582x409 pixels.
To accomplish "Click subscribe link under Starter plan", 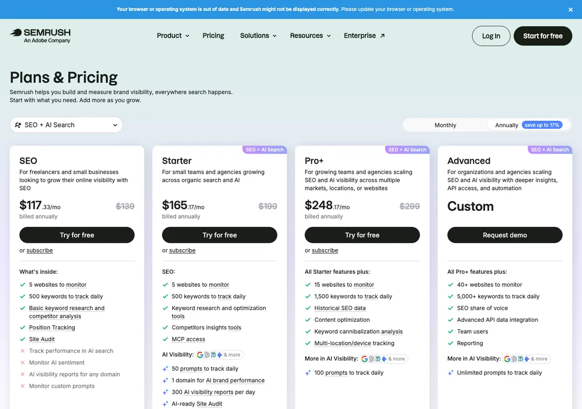I will (x=182, y=251).
